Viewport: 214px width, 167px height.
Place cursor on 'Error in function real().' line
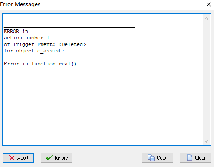pos(42,64)
